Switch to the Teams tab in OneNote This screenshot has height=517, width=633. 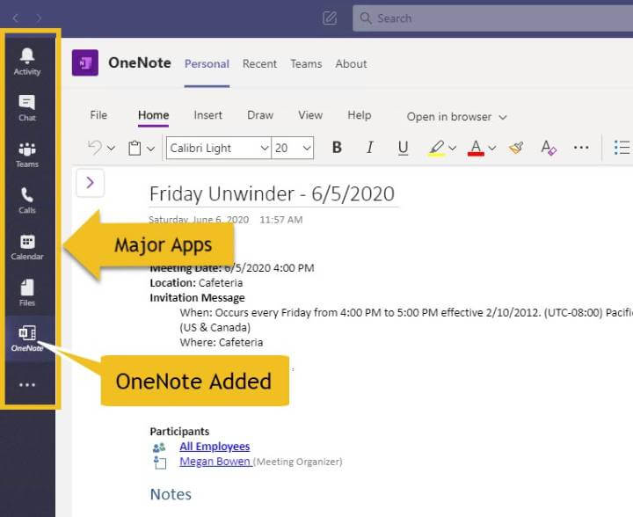[x=306, y=64]
